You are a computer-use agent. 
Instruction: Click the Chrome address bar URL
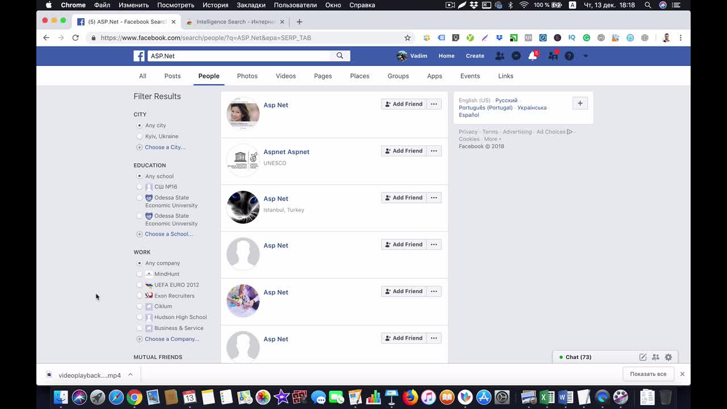coord(206,37)
